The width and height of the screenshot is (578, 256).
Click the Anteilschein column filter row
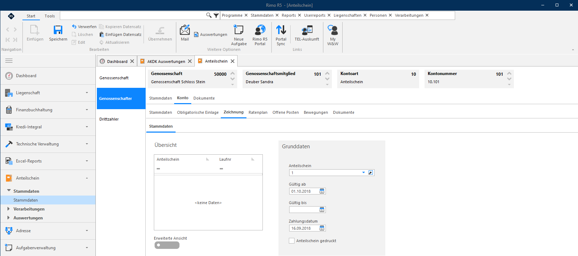185,169
